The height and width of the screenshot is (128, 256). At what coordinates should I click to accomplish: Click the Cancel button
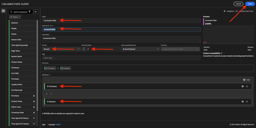tap(238, 4)
